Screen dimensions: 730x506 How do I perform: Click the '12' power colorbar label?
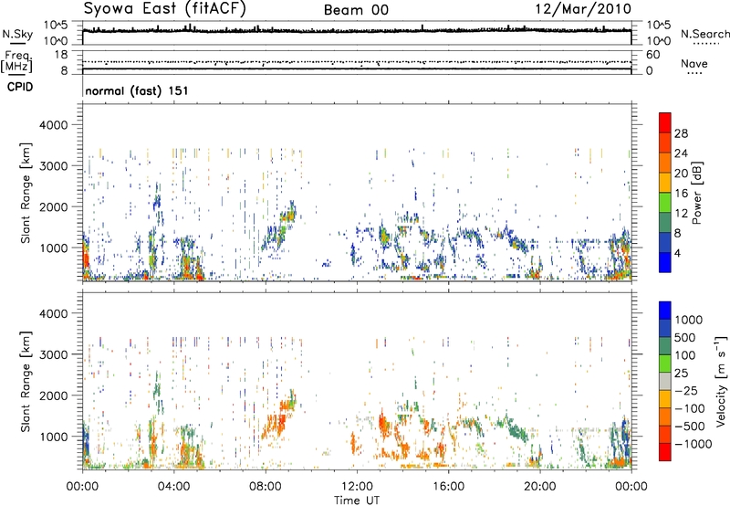tap(681, 214)
